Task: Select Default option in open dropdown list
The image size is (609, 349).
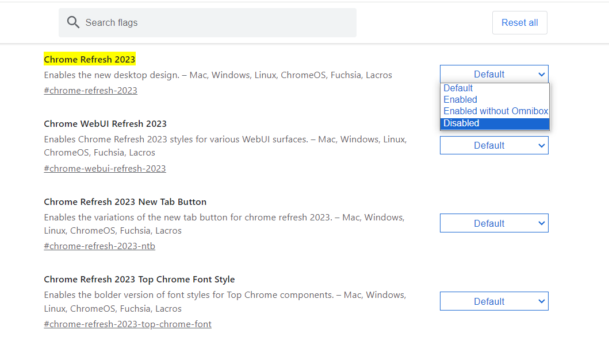Action: point(495,88)
